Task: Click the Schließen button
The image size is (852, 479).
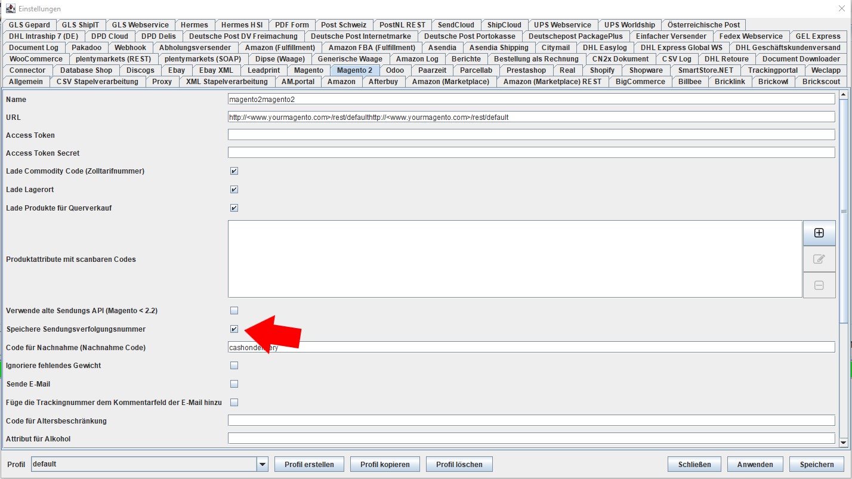Action: 694,464
